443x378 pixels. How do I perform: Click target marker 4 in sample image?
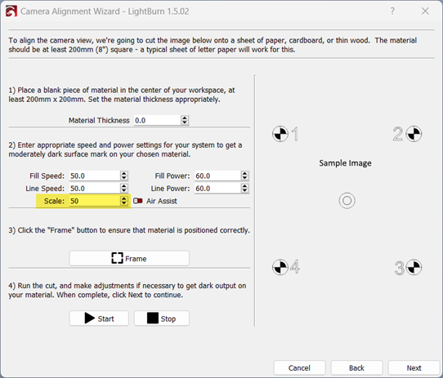point(280,267)
